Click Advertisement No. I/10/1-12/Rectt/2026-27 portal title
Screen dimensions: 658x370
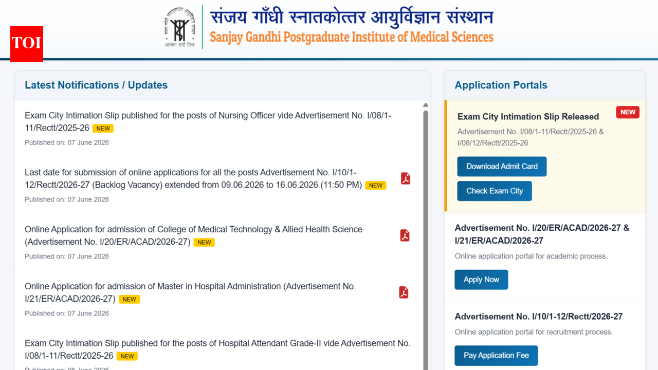539,317
